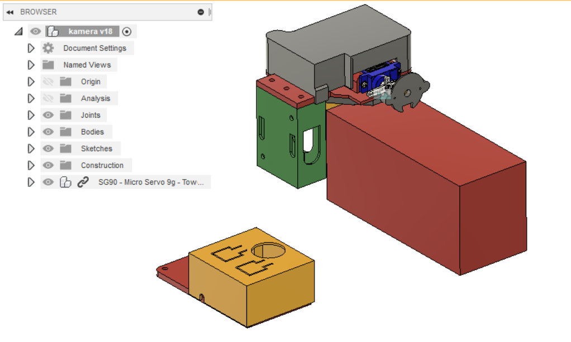Expand the Origin folder
Image resolution: width=571 pixels, height=342 pixels.
pos(31,81)
